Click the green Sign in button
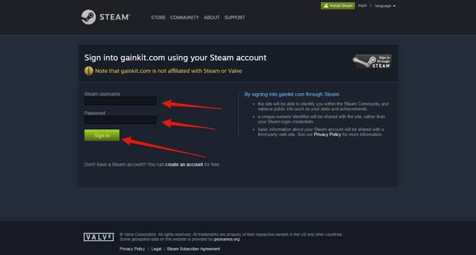This screenshot has height=255, width=476. click(102, 136)
